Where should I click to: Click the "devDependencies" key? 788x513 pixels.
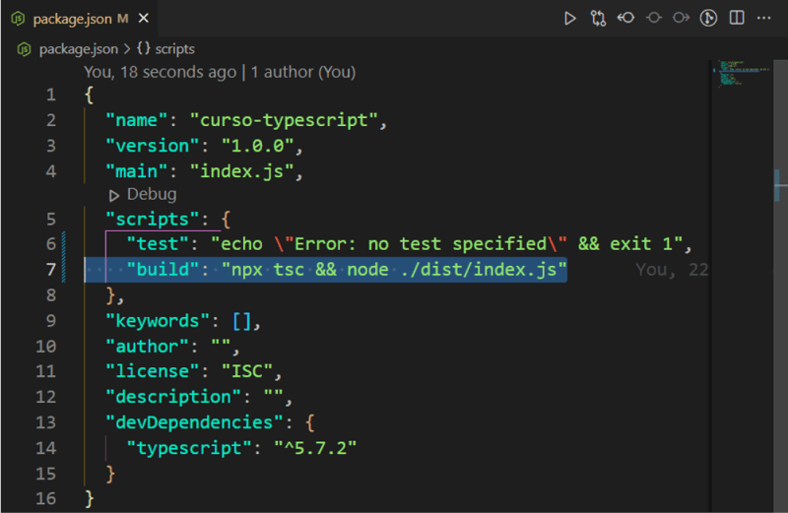pos(194,422)
